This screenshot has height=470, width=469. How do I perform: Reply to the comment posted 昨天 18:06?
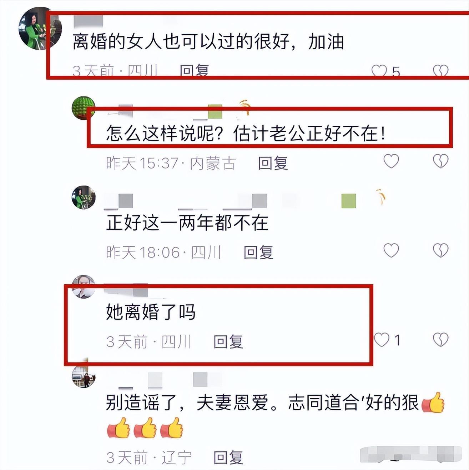(x=258, y=252)
